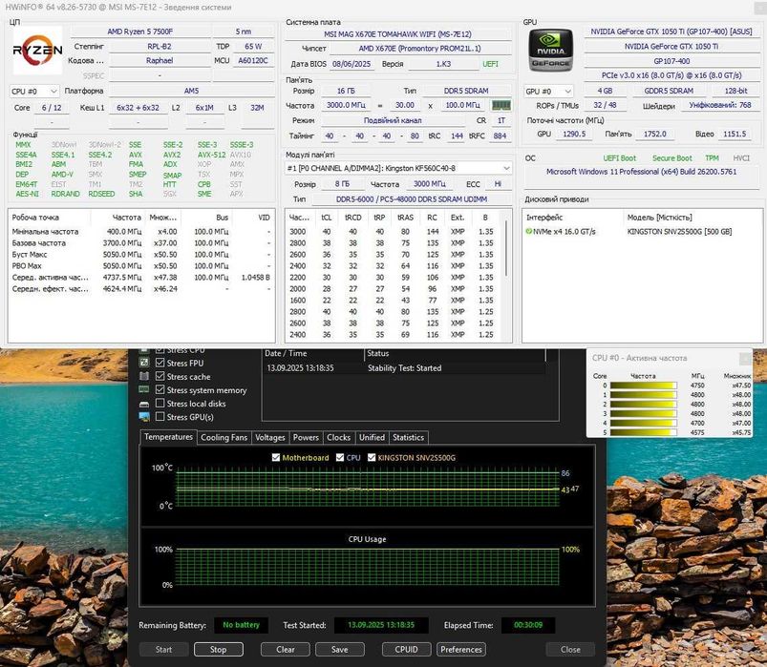Click Core 5 frequency bar

tap(644, 432)
